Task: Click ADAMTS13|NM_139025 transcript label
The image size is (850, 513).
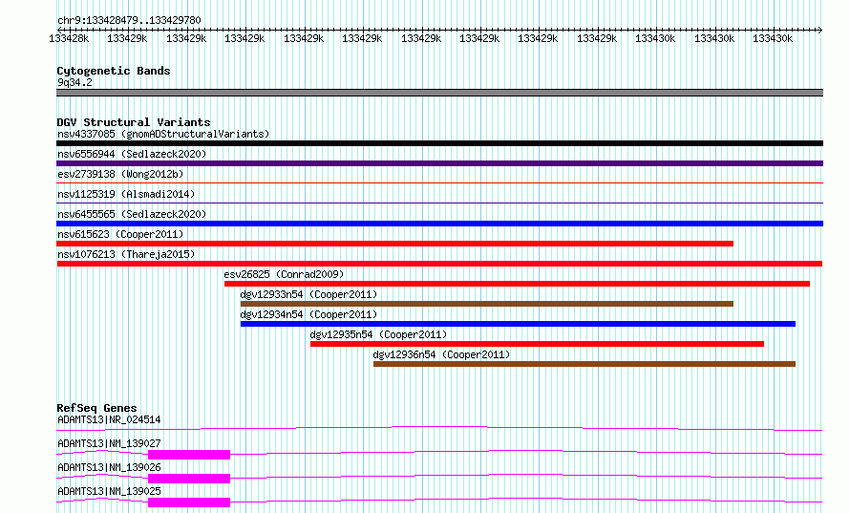Action: point(109,491)
